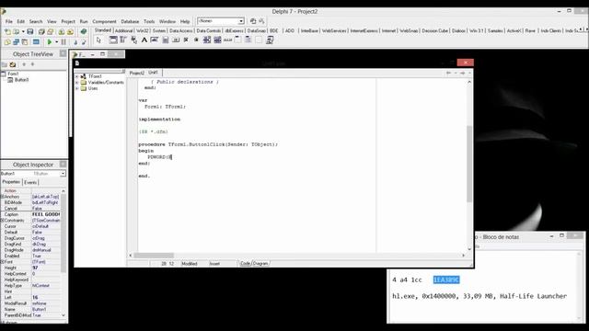The width and height of the screenshot is (589, 331).
Task: Click the Save current desktop icon
Action: click(x=253, y=21)
